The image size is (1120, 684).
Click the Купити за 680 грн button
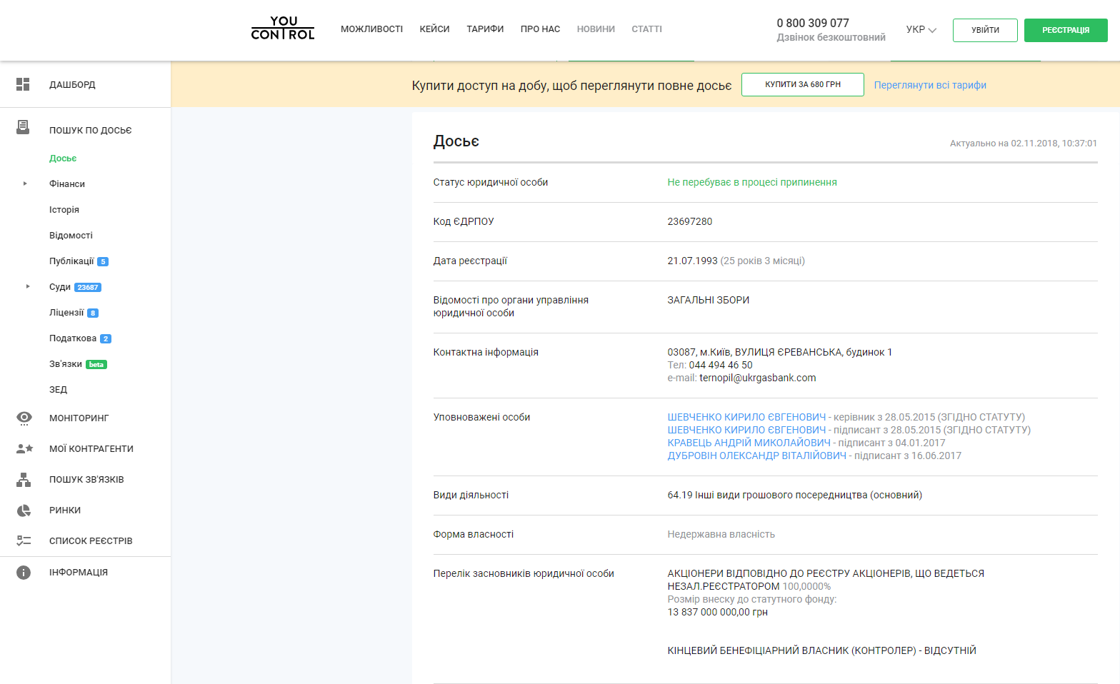pos(803,84)
